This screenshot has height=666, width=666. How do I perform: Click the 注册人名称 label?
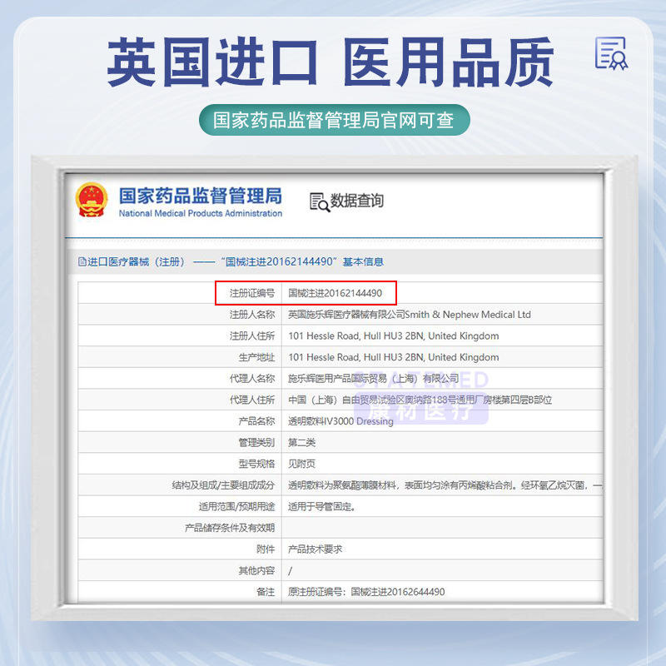[x=252, y=315]
